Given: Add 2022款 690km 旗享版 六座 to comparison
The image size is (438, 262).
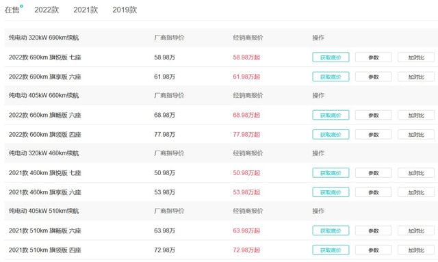Looking at the screenshot, I should (x=416, y=77).
